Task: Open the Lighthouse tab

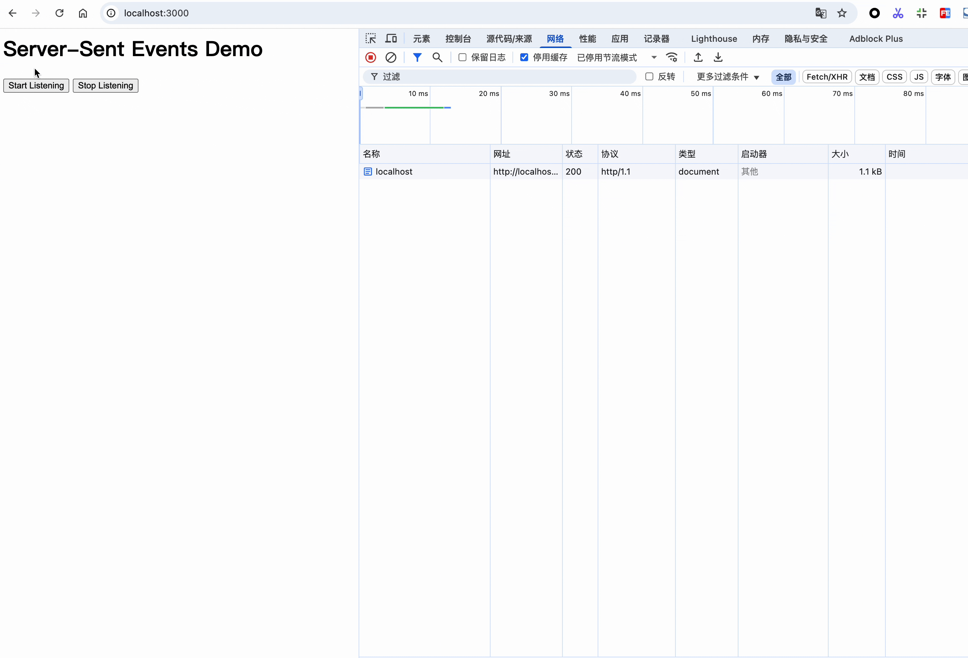Action: tap(714, 39)
